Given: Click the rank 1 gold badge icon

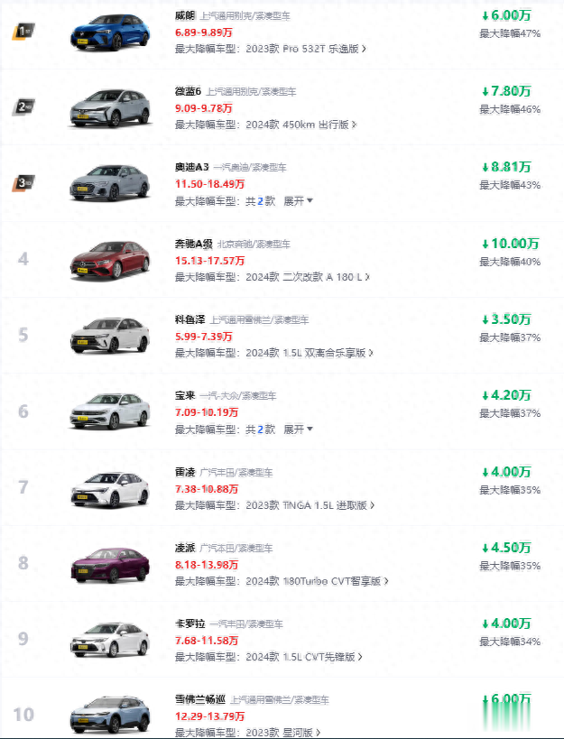Looking at the screenshot, I should pos(23,32).
